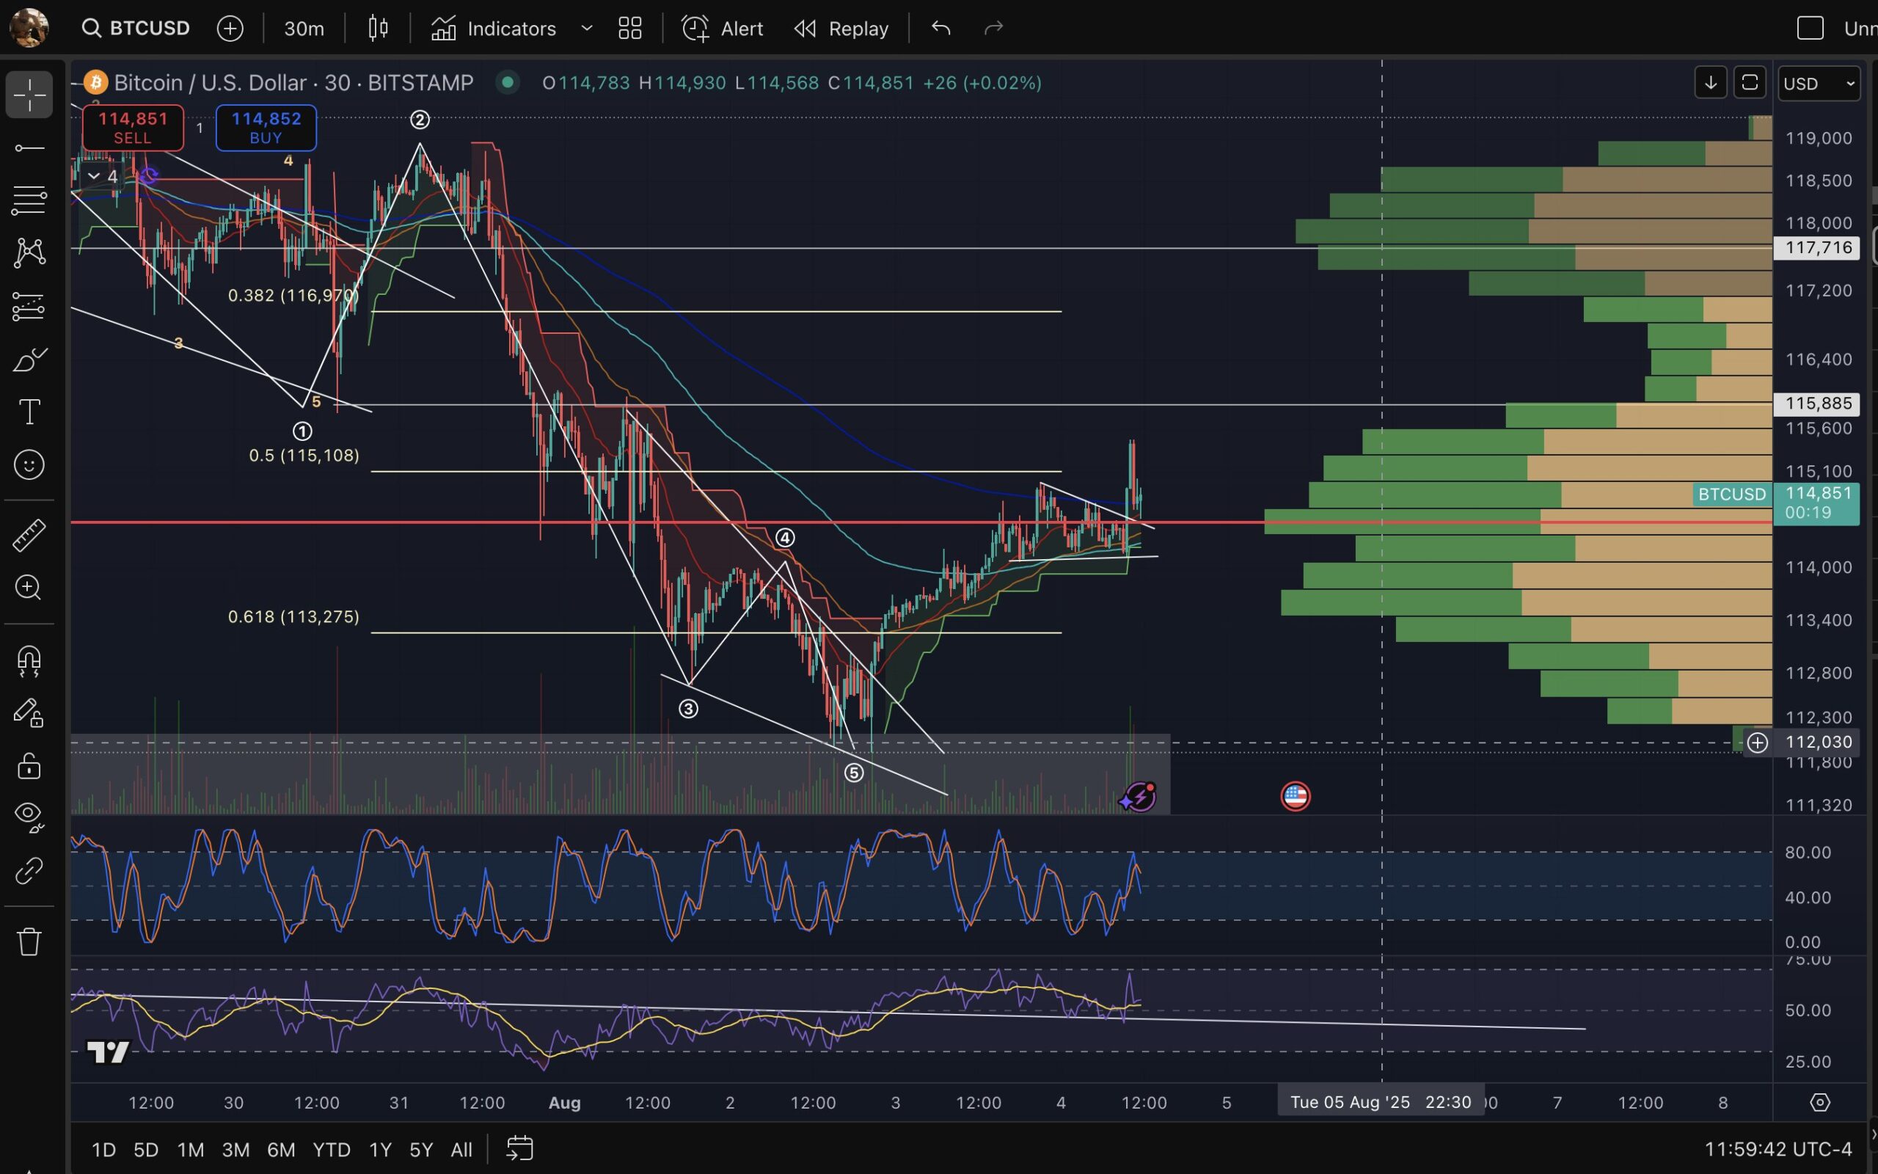Open the USD currency dropdown
1878x1174 pixels.
[1819, 83]
